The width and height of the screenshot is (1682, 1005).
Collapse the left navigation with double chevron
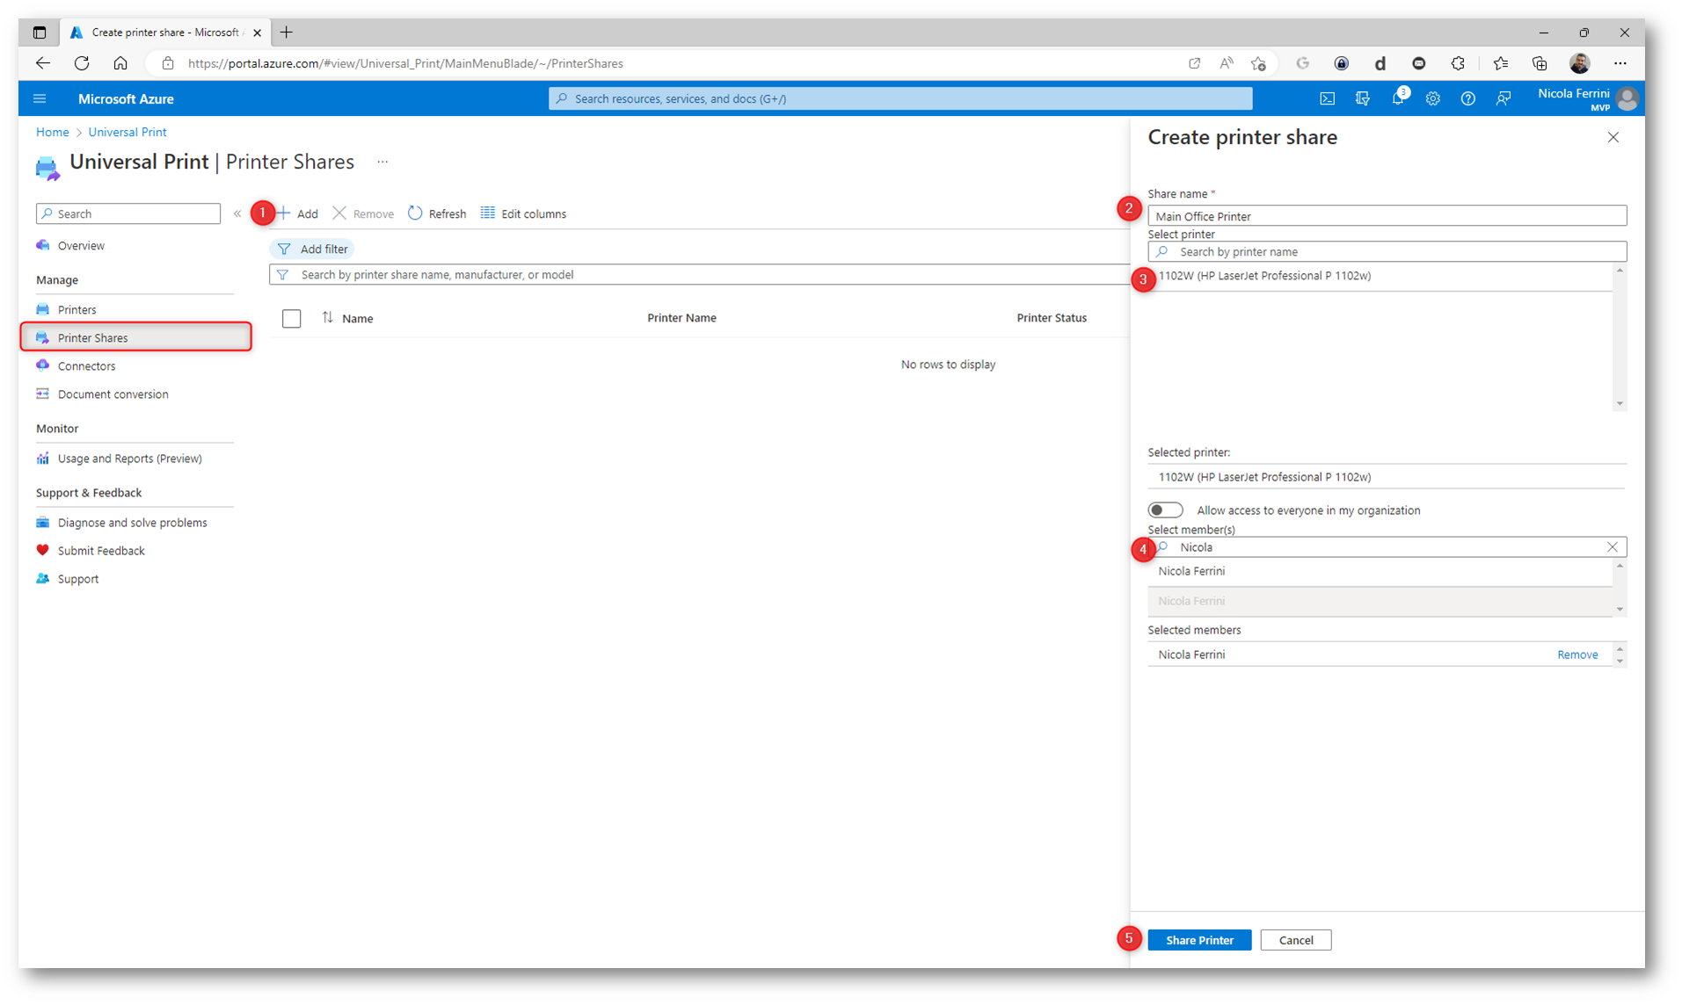[x=237, y=213]
